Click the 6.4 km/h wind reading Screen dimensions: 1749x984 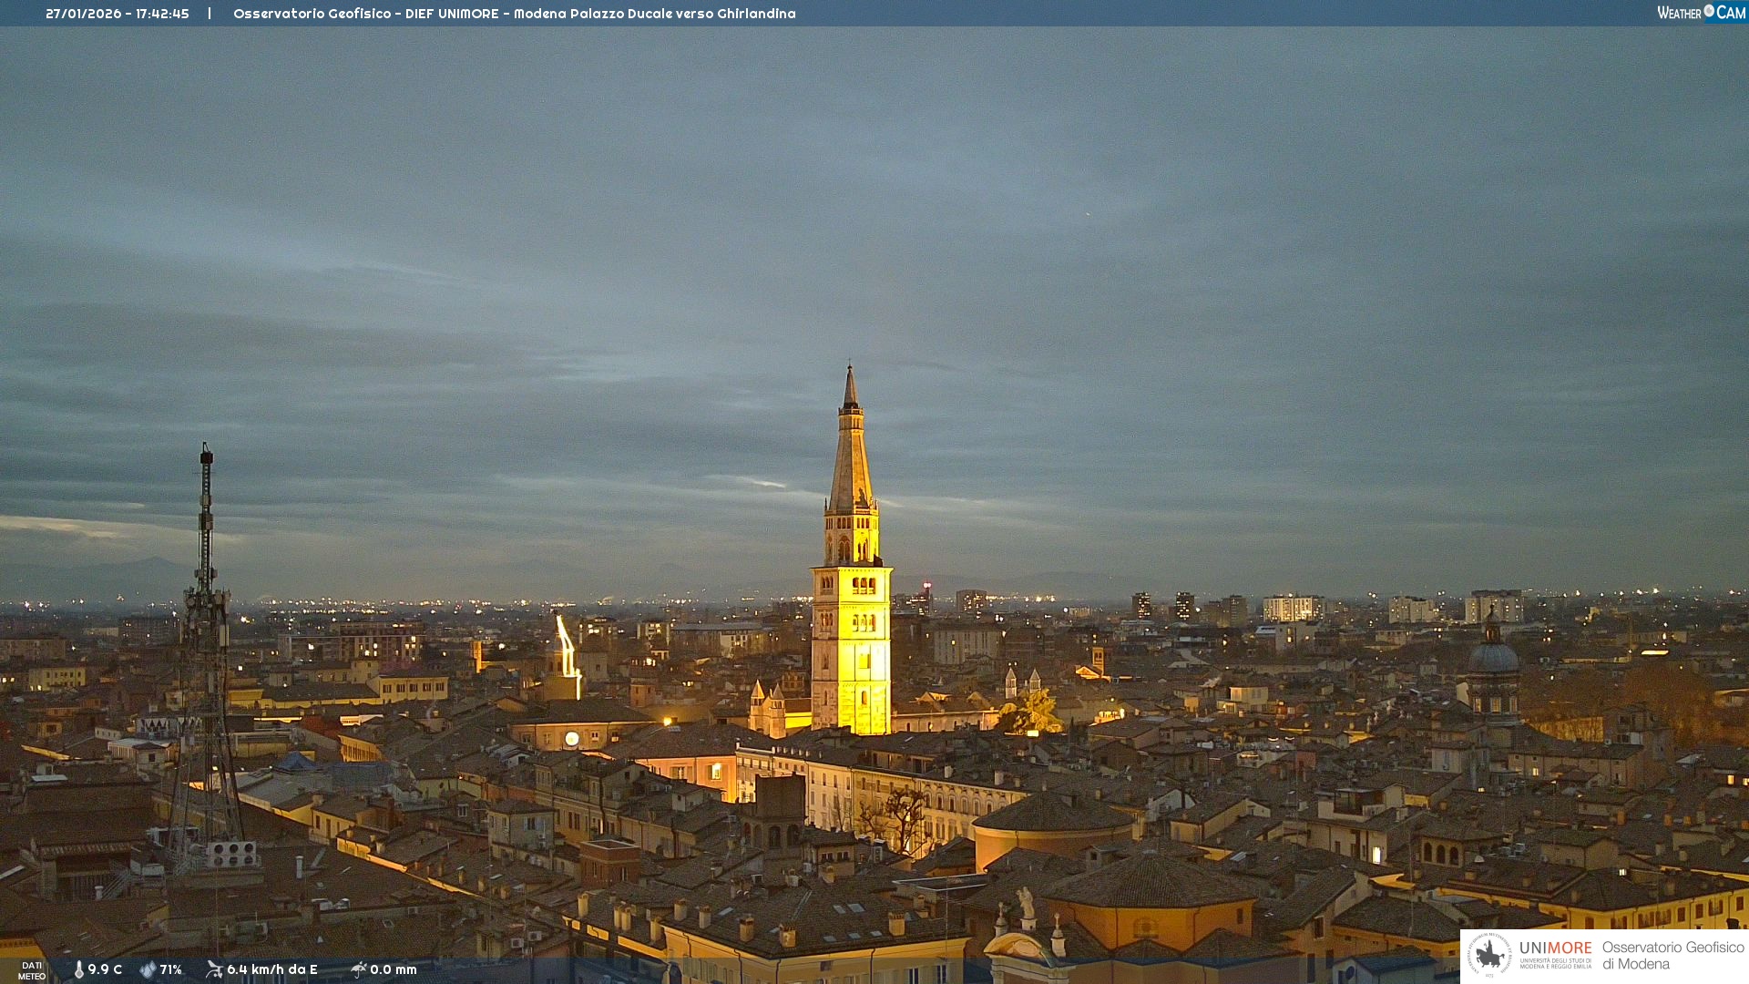(271, 969)
